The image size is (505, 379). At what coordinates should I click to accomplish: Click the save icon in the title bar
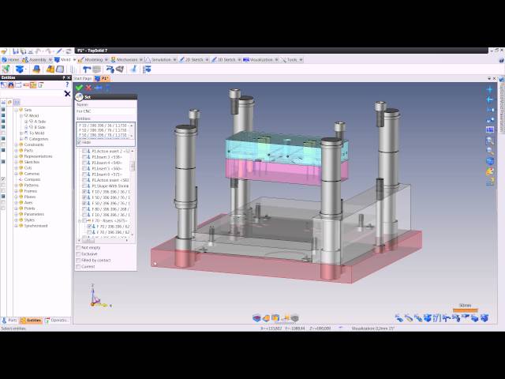(x=14, y=51)
